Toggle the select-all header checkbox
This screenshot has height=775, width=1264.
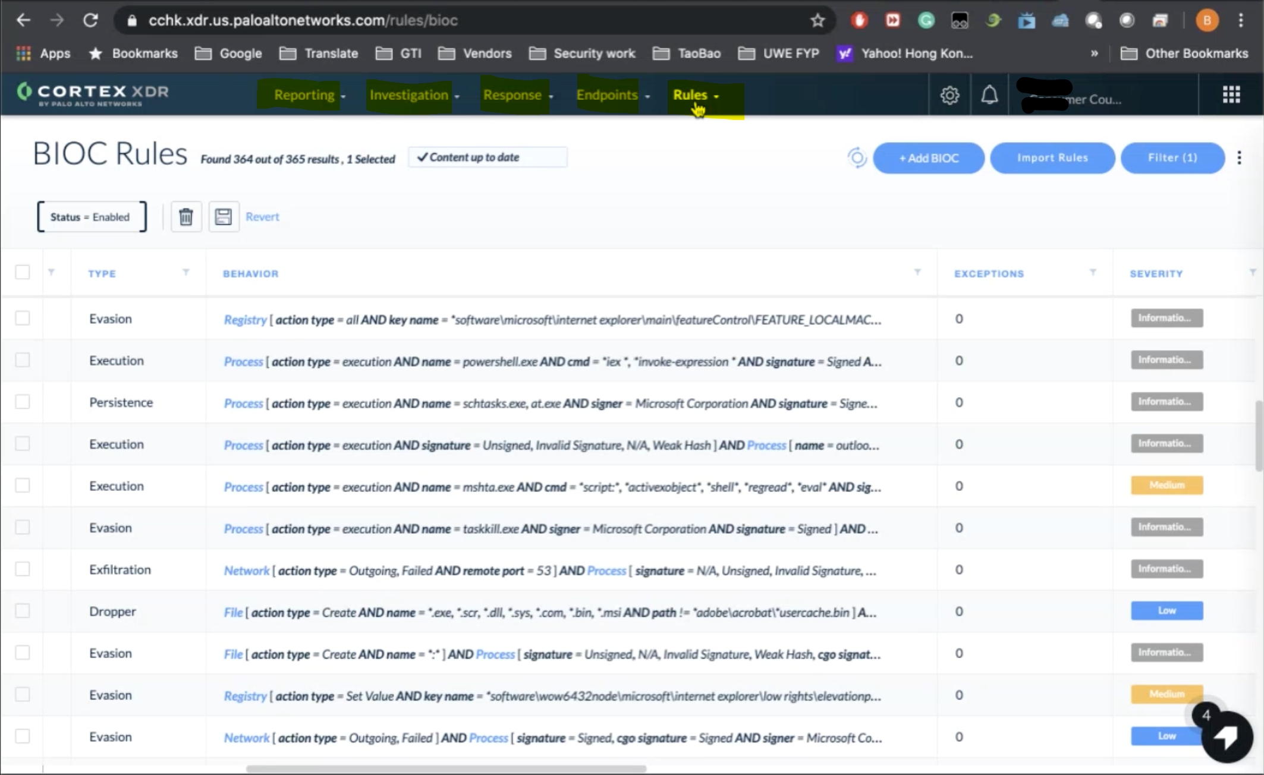tap(23, 272)
